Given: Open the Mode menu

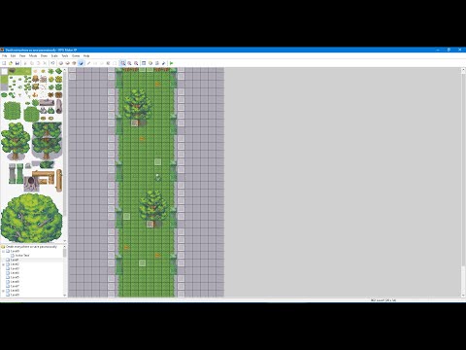Looking at the screenshot, I should point(33,55).
